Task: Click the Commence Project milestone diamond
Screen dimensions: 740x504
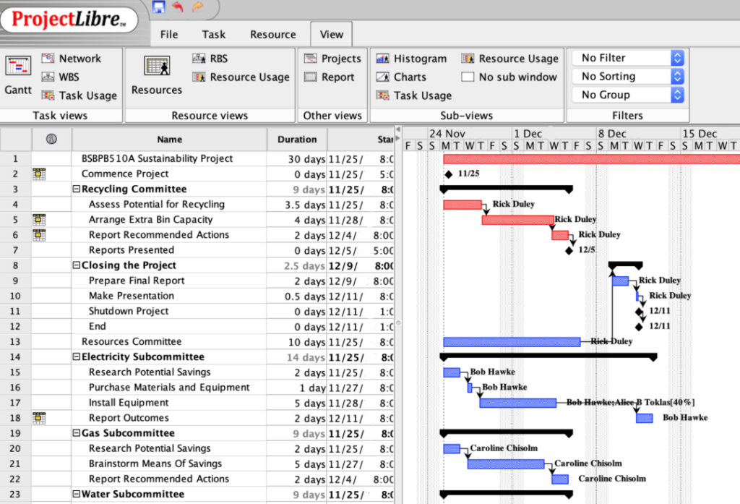Action: 448,174
